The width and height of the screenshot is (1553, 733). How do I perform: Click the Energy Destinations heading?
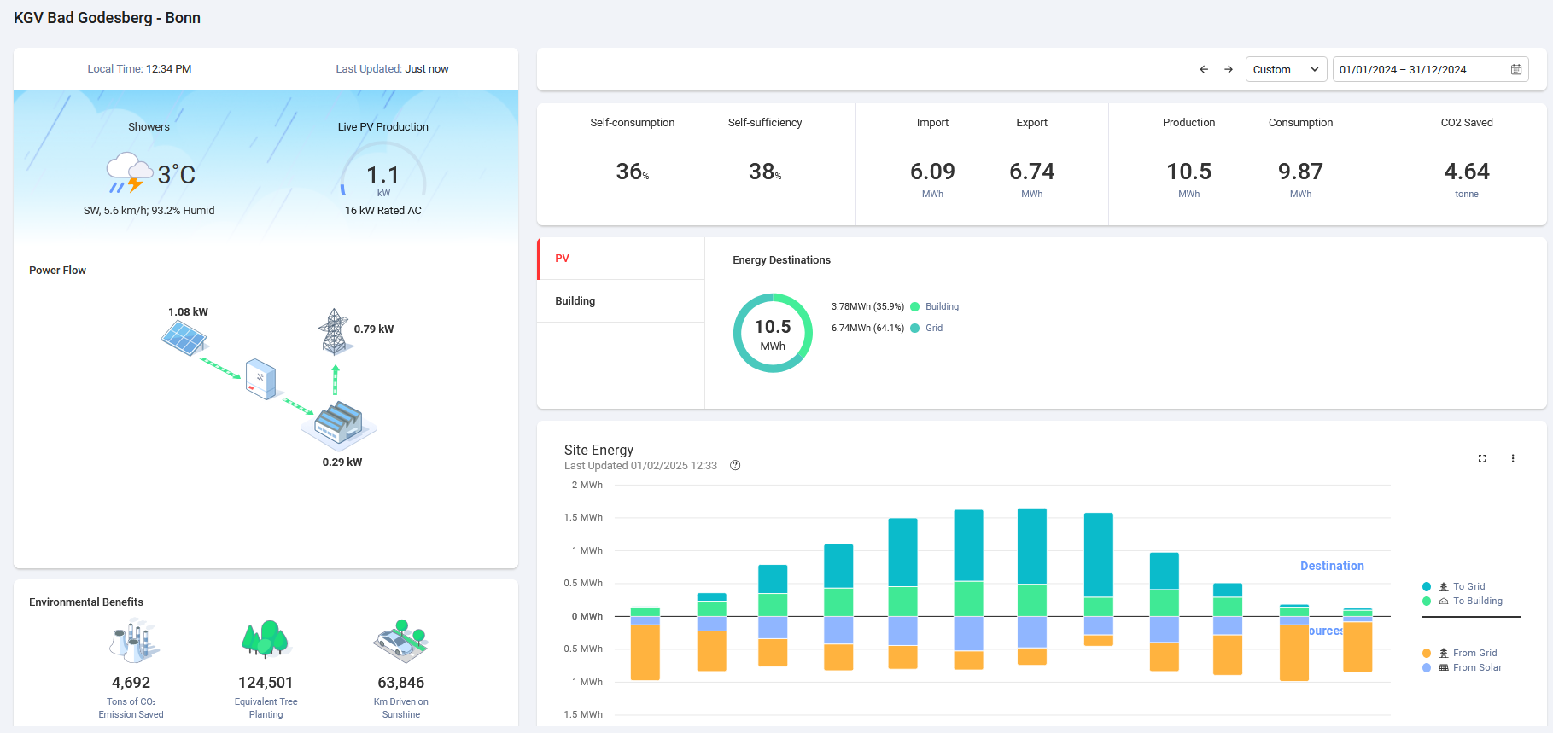pos(781,260)
